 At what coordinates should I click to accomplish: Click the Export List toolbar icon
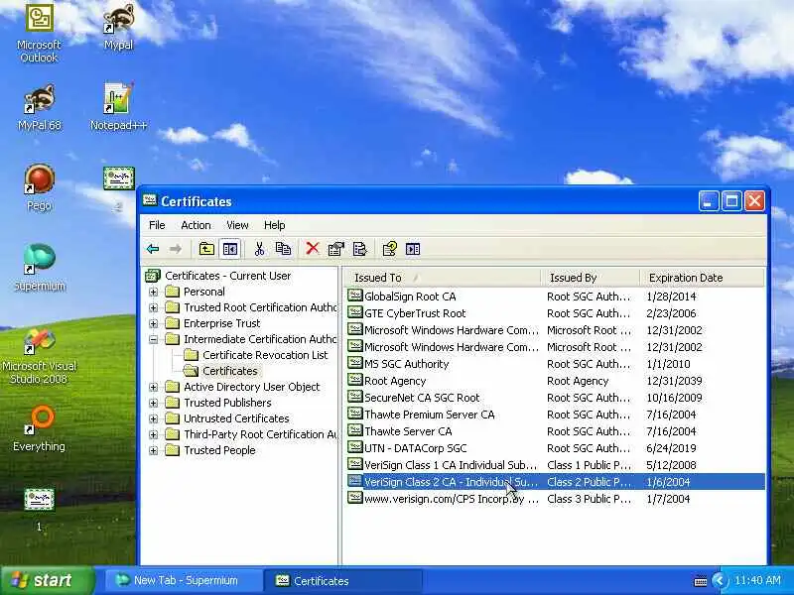pos(359,249)
